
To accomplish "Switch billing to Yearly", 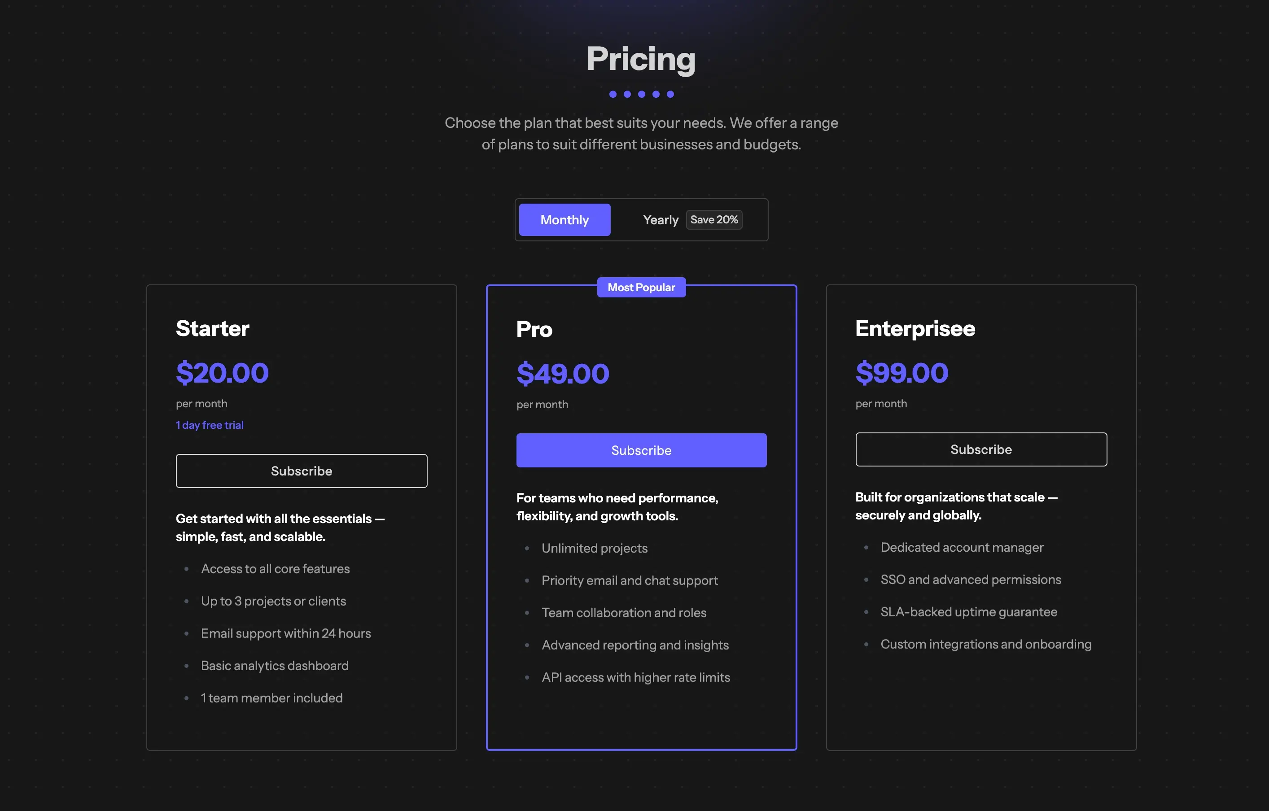I will (661, 220).
